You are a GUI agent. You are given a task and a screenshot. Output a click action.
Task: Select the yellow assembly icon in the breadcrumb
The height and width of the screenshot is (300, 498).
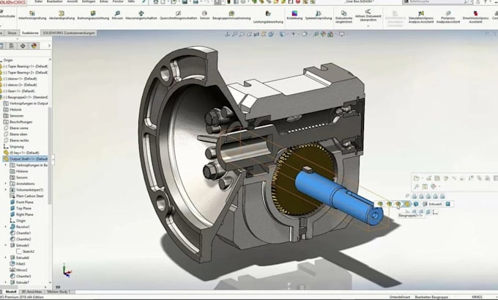coord(407,204)
